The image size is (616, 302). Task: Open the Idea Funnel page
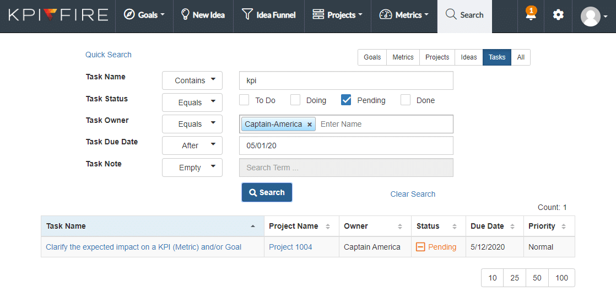[x=268, y=15]
